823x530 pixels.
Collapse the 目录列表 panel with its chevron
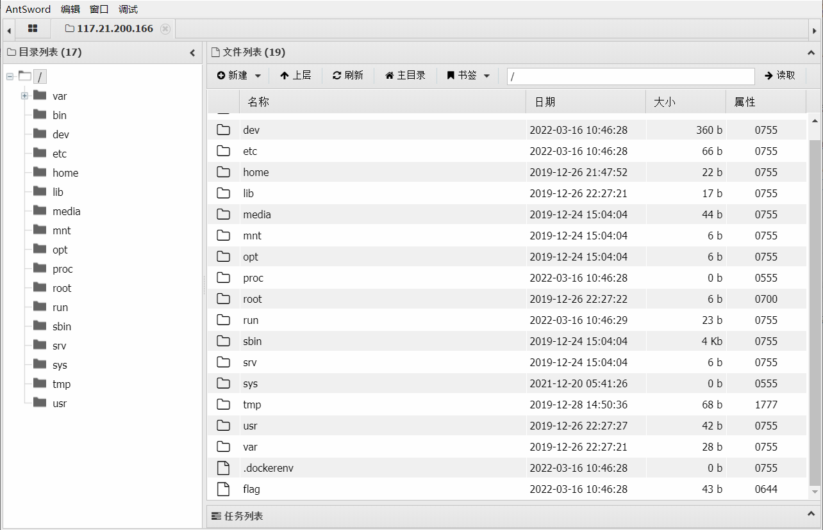tap(192, 52)
